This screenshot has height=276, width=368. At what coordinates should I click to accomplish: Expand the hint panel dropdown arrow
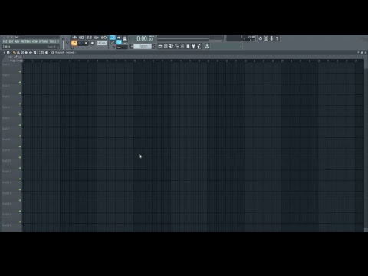click(241, 46)
